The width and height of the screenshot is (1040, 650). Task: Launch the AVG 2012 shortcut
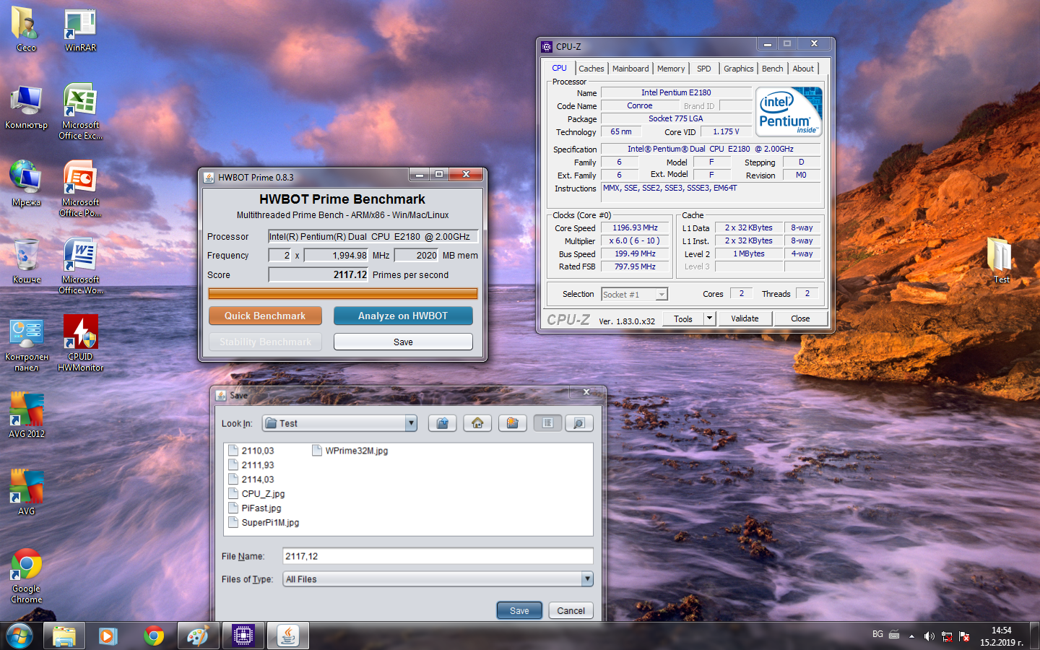[26, 416]
